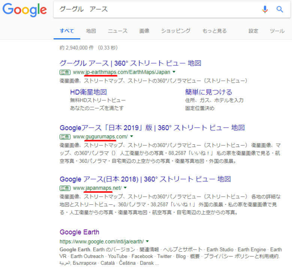Screen dimensions: 292x273
Task: Click the 固定位置決め text
Action: [x=199, y=108]
